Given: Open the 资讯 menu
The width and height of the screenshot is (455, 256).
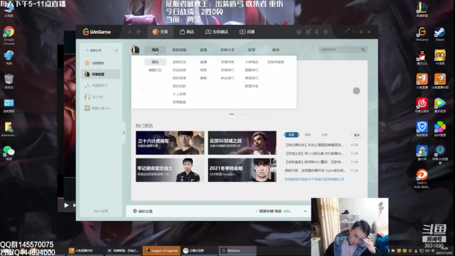Looking at the screenshot, I should point(155,50).
